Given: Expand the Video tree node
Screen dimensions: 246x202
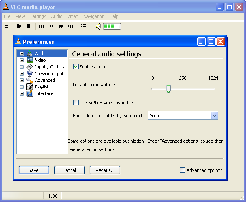Looking at the screenshot, I should [x=22, y=61].
